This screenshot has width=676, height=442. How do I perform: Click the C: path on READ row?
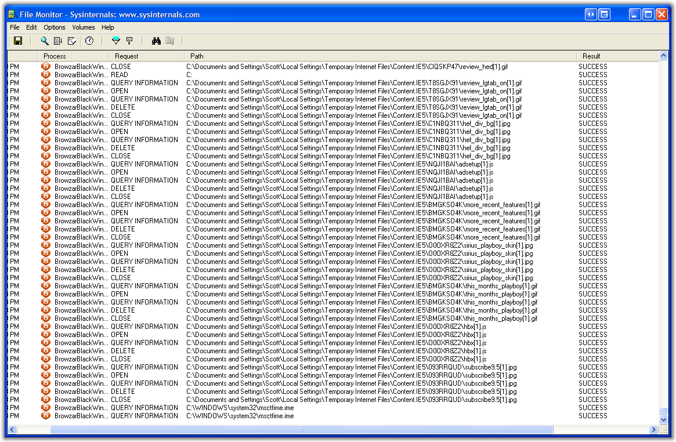(189, 74)
